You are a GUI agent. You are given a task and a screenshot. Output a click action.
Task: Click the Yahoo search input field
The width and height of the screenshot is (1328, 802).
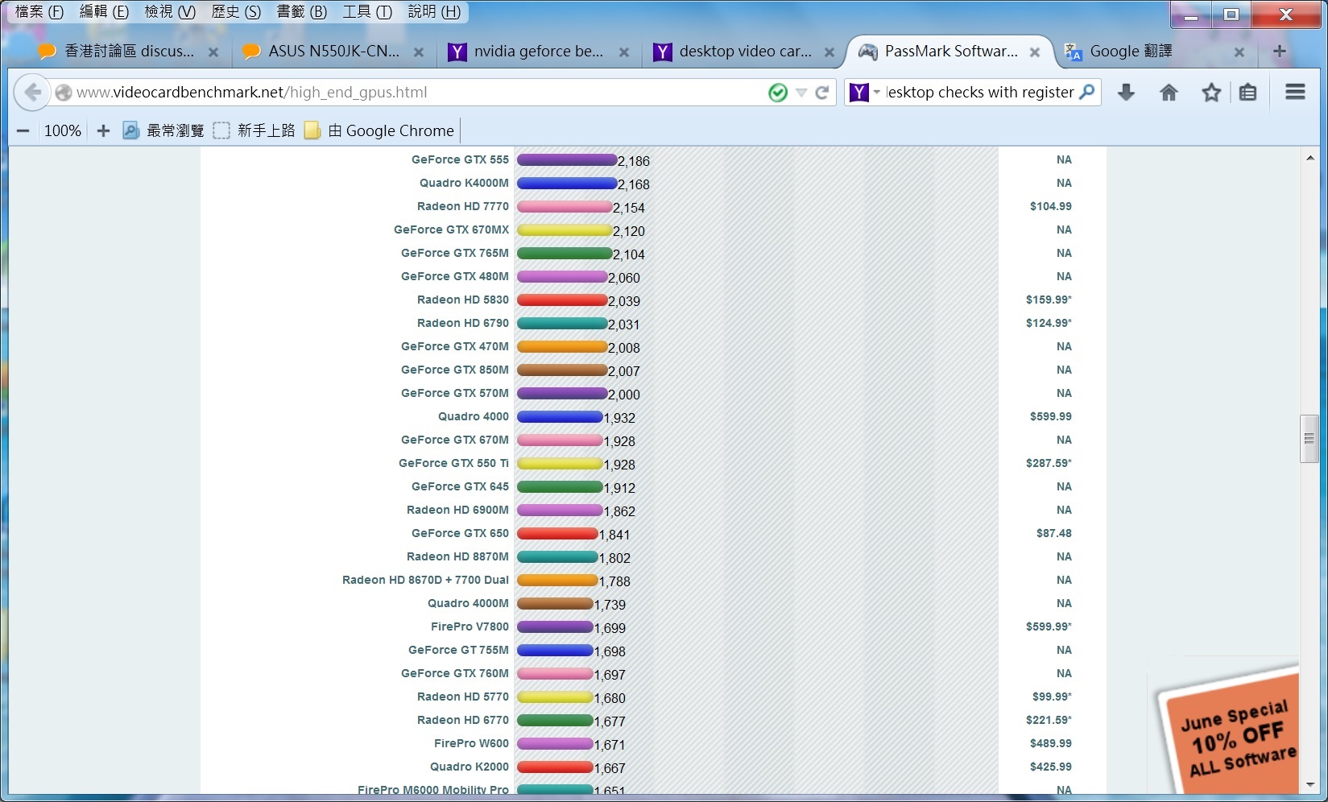979,93
